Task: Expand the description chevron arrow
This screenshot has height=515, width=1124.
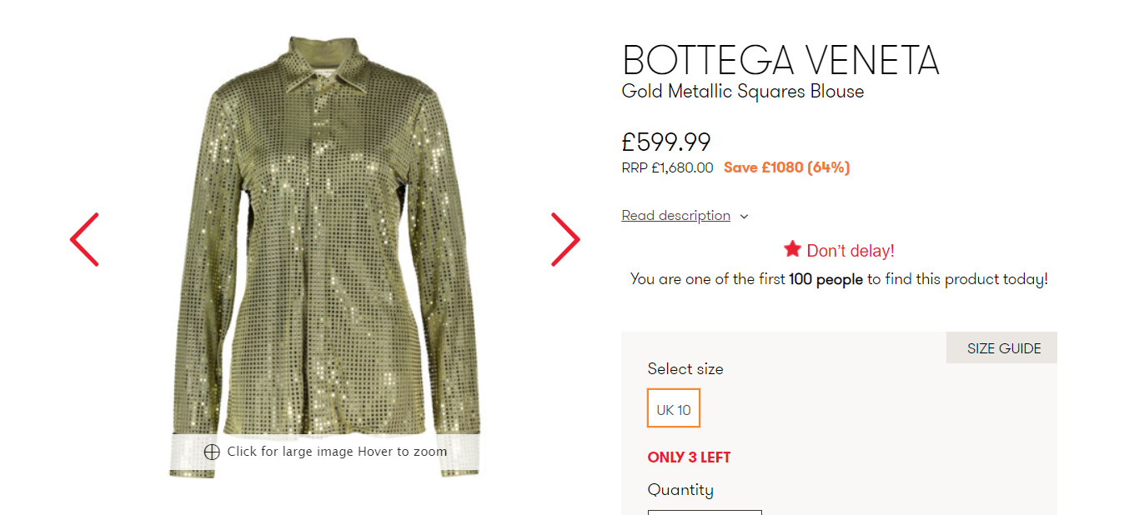Action: (745, 217)
